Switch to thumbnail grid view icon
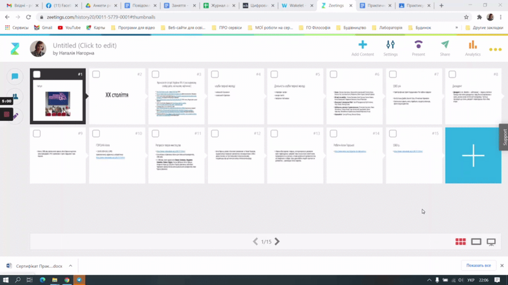 (460, 241)
